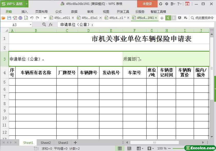
Task: Click the Open folder icon in toolbar
Action: click(x=3, y=18)
